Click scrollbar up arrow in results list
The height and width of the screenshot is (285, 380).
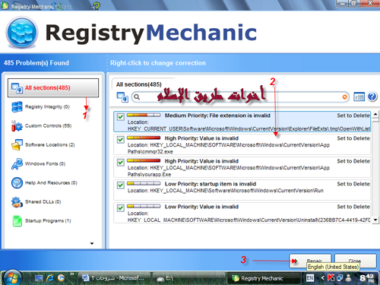coord(375,114)
